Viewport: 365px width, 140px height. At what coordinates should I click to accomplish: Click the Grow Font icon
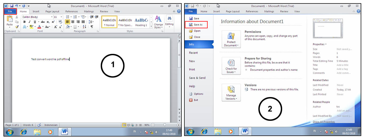tap(55, 27)
